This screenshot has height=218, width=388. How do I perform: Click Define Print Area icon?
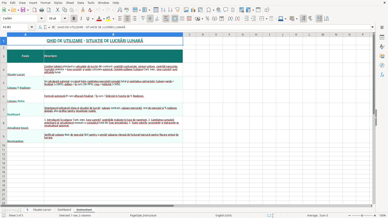tap(242, 10)
